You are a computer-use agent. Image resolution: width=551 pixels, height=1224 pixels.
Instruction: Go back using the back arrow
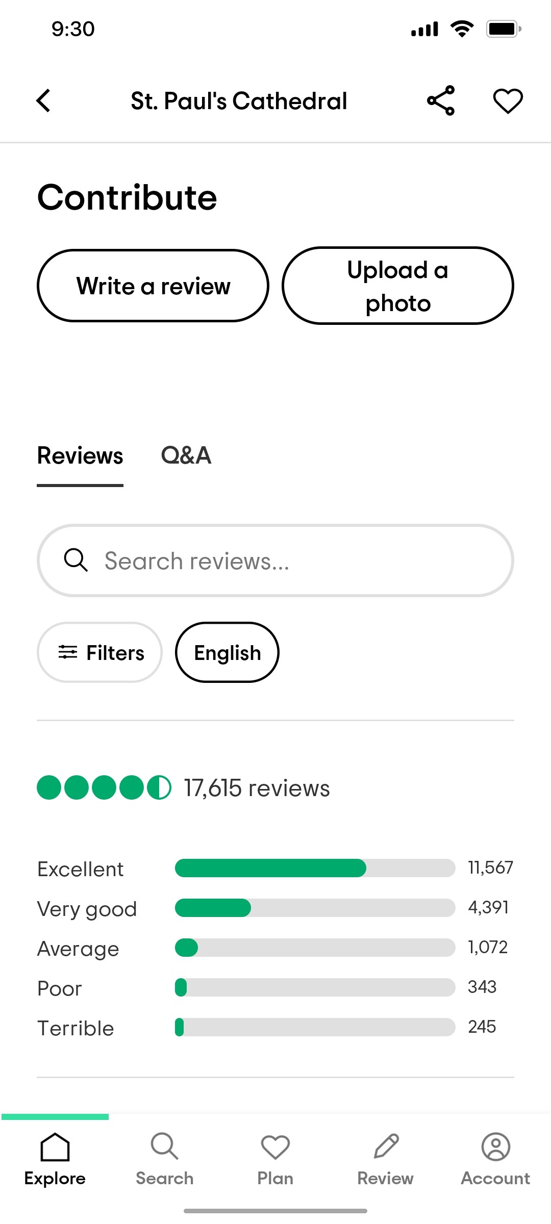43,100
